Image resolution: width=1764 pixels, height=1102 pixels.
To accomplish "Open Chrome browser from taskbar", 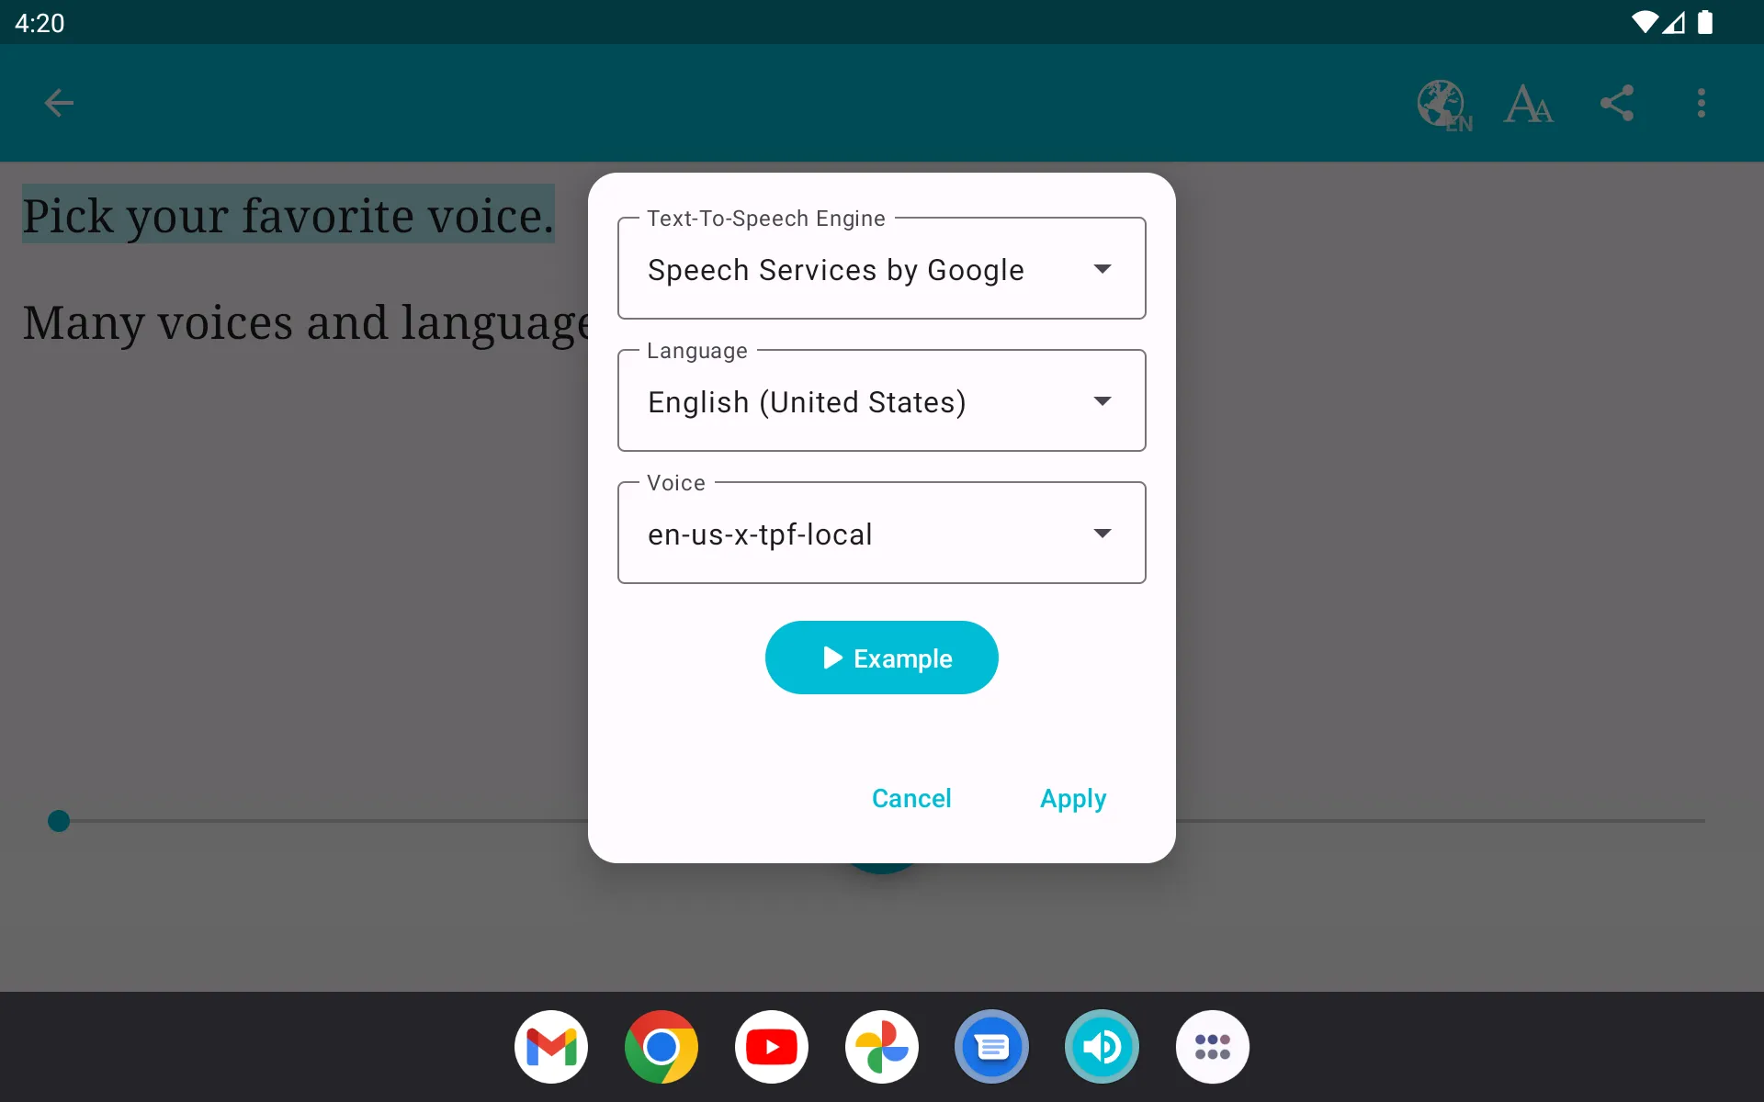I will (x=661, y=1046).
